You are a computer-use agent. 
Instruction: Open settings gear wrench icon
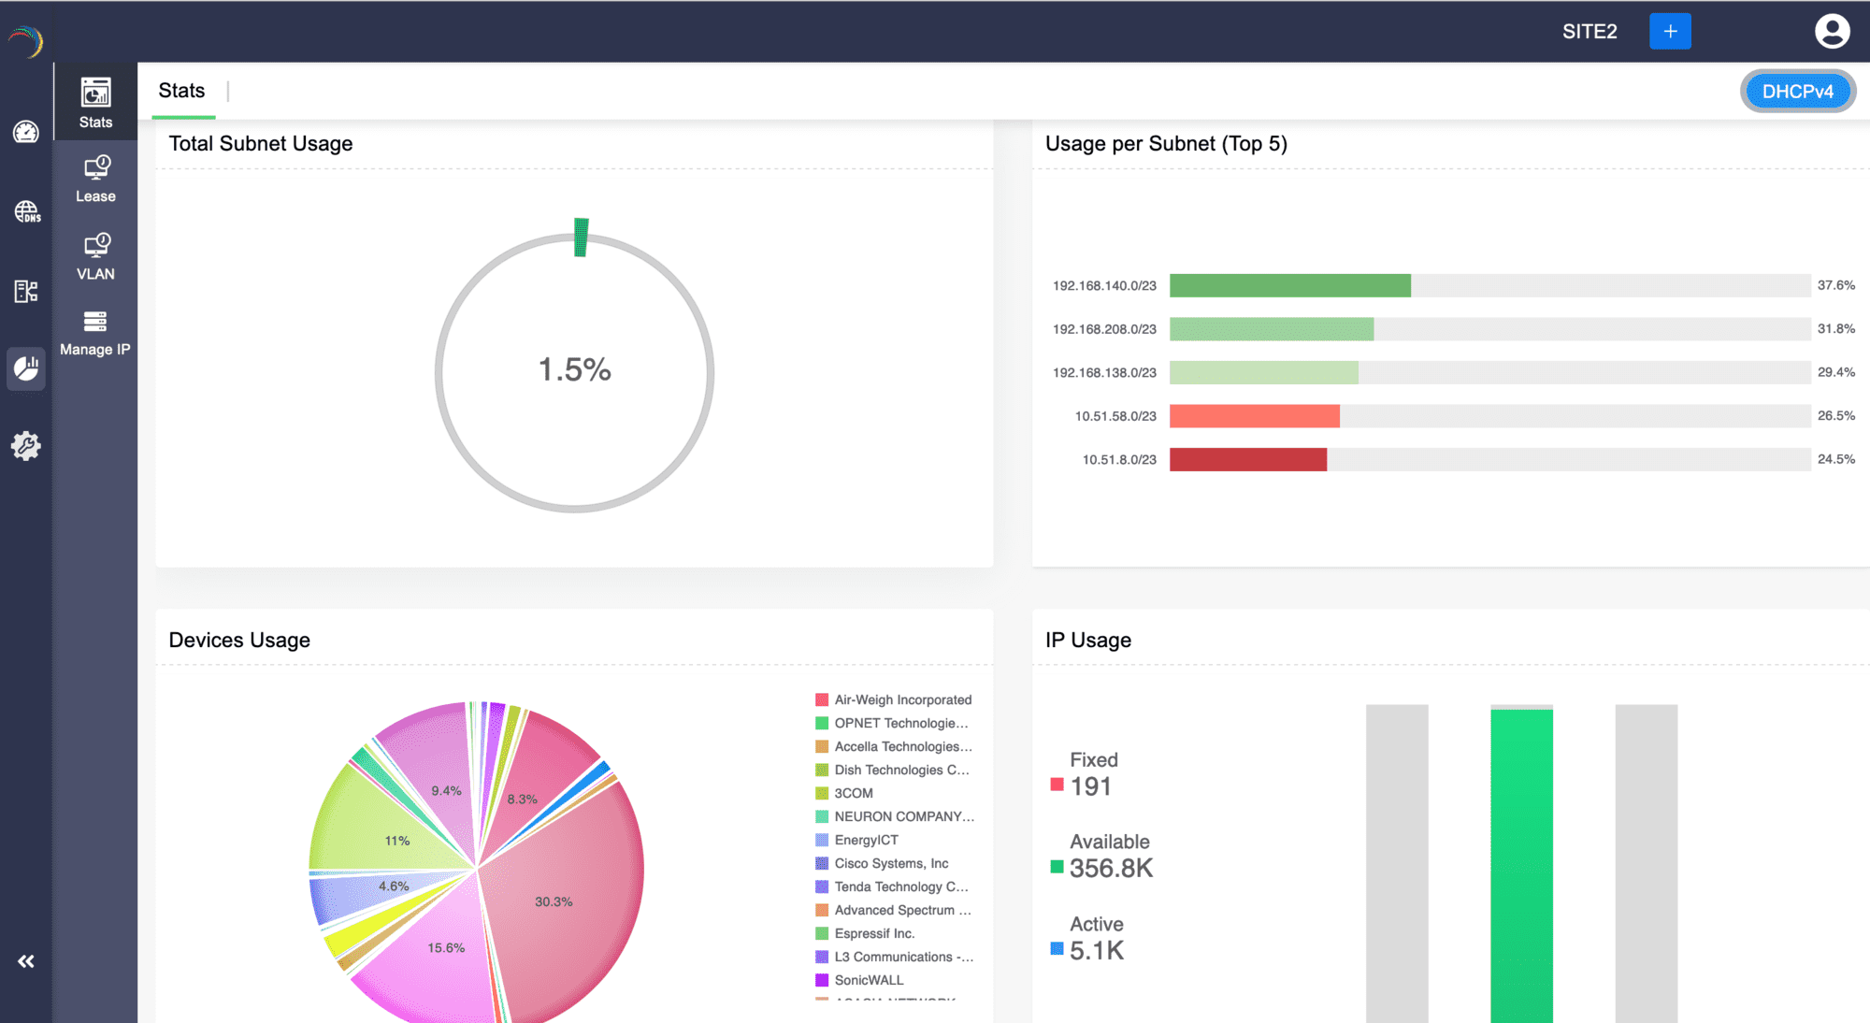(26, 446)
